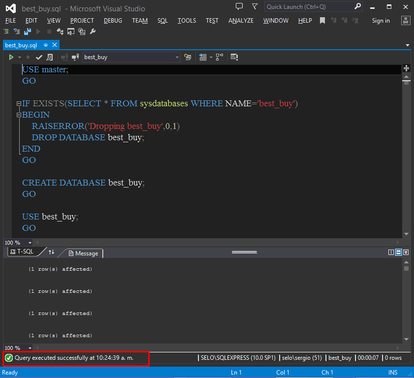The height and width of the screenshot is (378, 414).
Task: Open the Execute button dropdown arrow
Action: (x=20, y=57)
